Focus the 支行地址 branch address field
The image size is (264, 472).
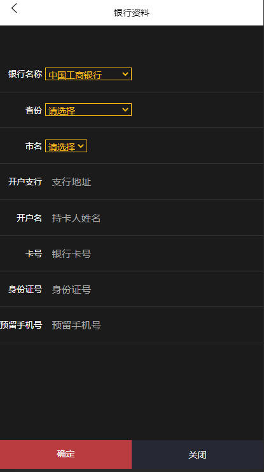click(155, 182)
